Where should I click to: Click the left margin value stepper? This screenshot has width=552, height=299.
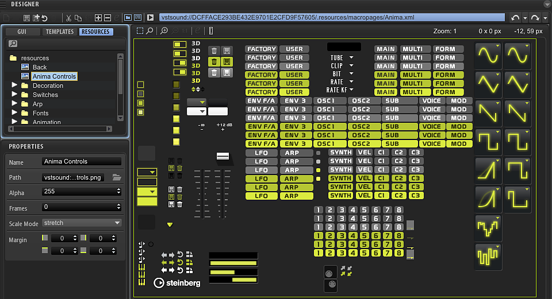coord(75,238)
